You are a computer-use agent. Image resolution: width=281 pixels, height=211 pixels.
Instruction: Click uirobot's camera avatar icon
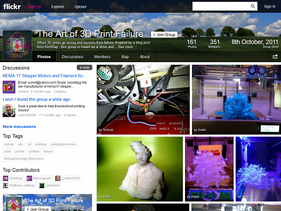(x=9, y=87)
